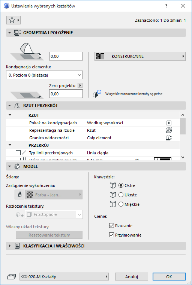Close the settings dialog window
This screenshot has height=285, width=192.
(183, 6)
